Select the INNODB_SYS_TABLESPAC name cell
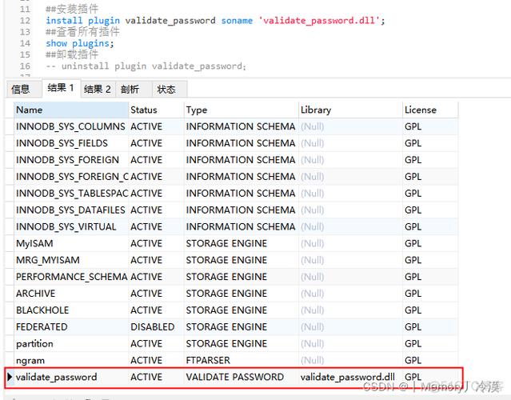This screenshot has height=400, width=511. point(71,194)
